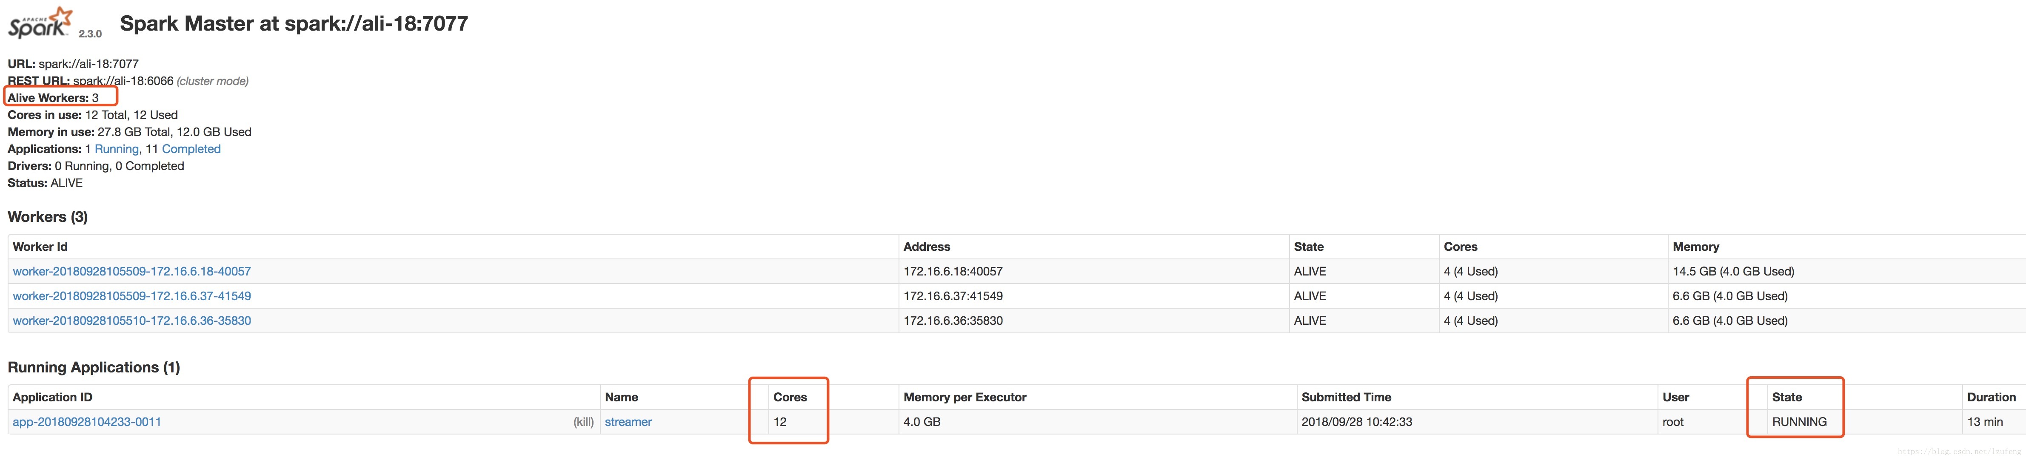Select the Spark Master page title
This screenshot has height=460, width=2026.
(x=294, y=23)
